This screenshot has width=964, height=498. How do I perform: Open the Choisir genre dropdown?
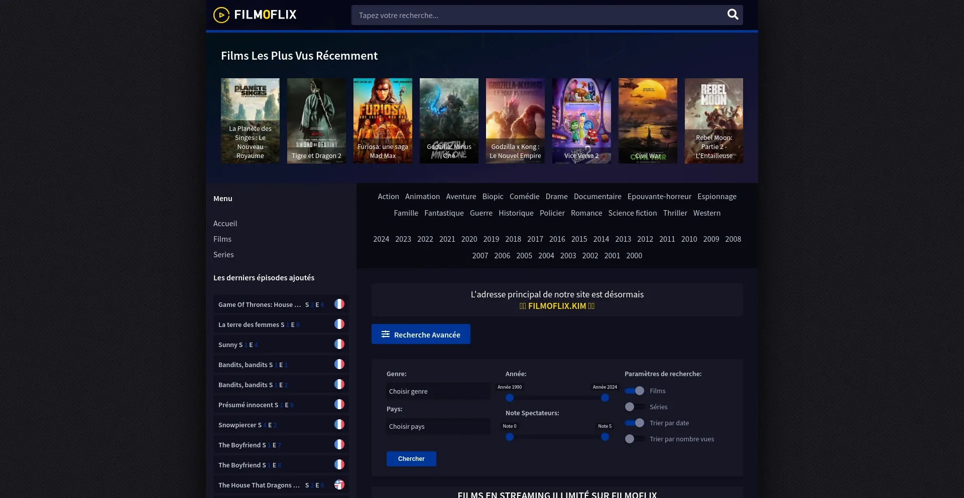click(x=438, y=391)
